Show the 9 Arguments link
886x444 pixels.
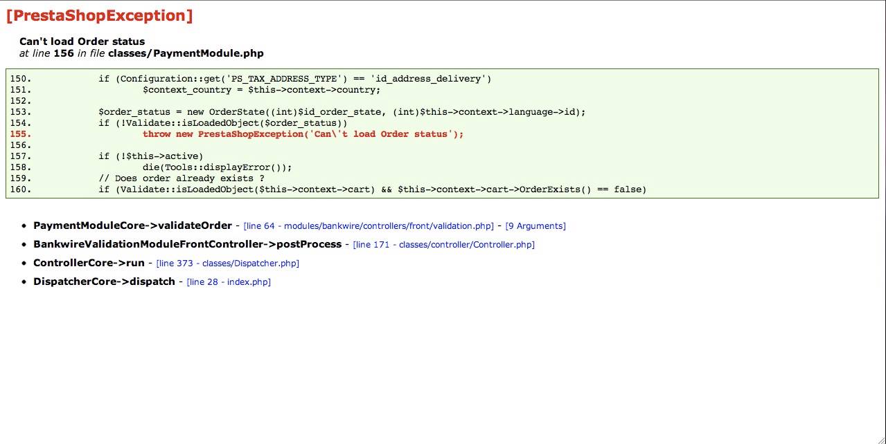tap(535, 226)
